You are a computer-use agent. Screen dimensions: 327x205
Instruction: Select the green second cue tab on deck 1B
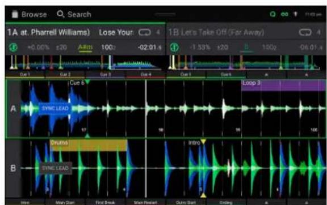pos(226,75)
